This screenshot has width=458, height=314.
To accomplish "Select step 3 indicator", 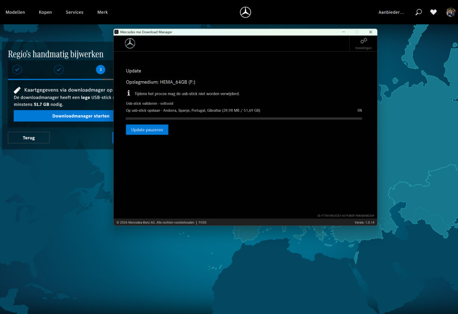I will 101,70.
